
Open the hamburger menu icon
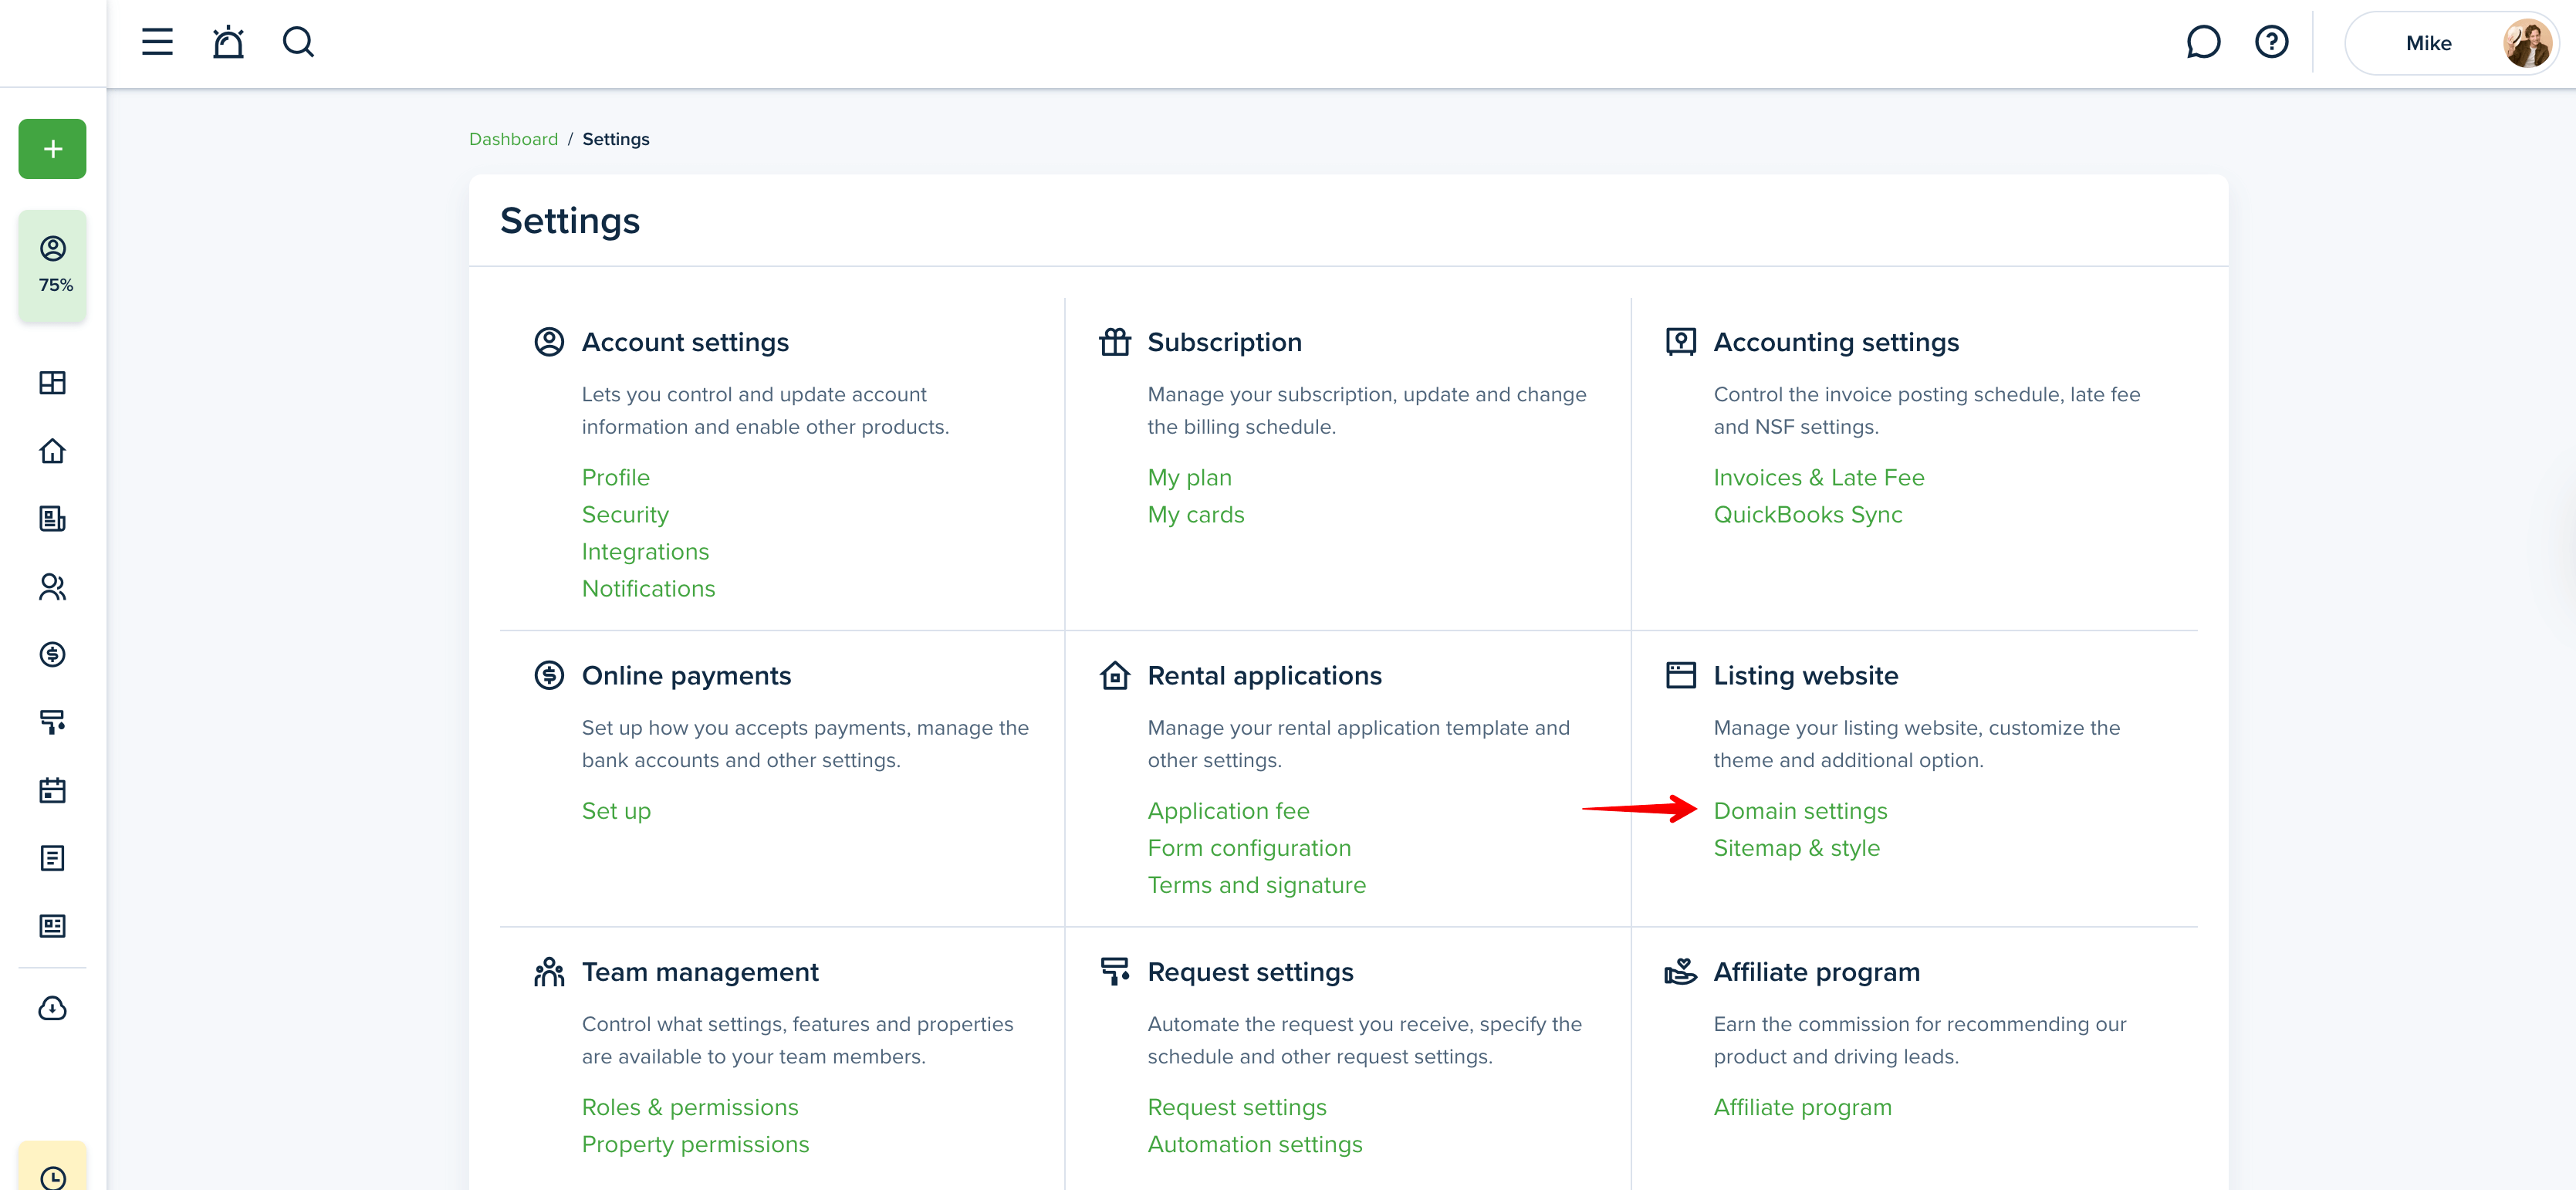tap(157, 42)
